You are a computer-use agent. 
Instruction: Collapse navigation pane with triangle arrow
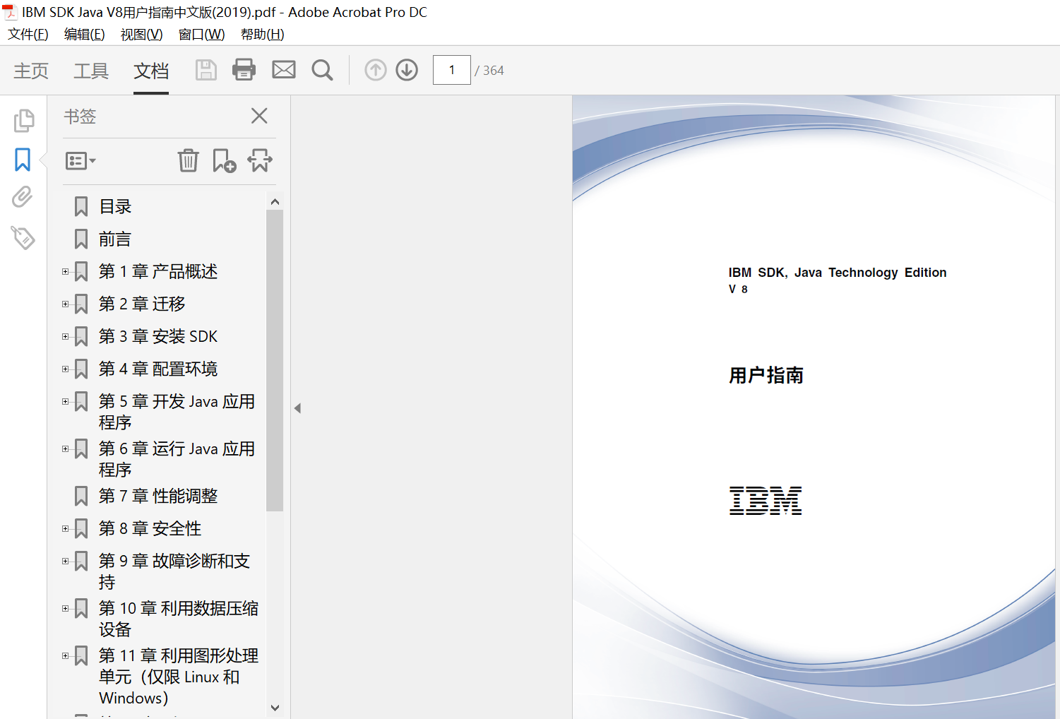pos(298,408)
